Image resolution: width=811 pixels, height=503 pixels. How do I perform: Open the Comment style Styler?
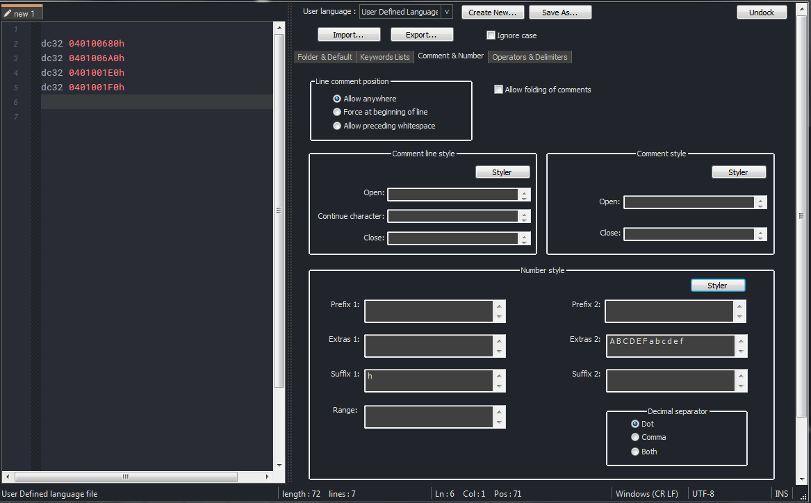click(739, 172)
